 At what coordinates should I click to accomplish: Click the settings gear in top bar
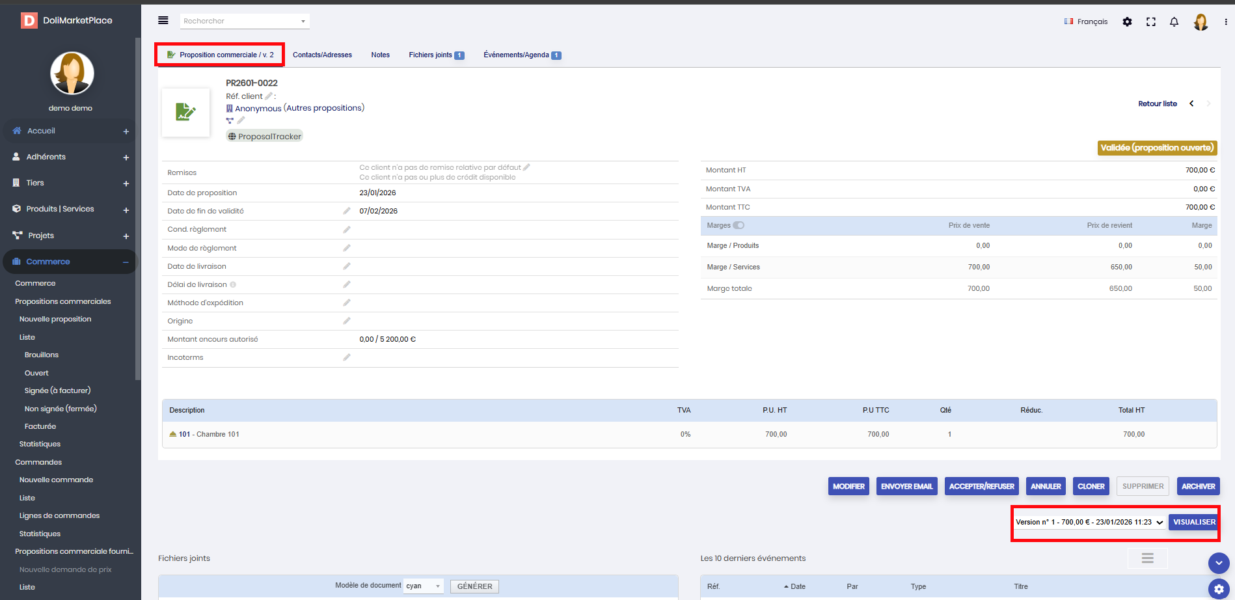pyautogui.click(x=1127, y=21)
